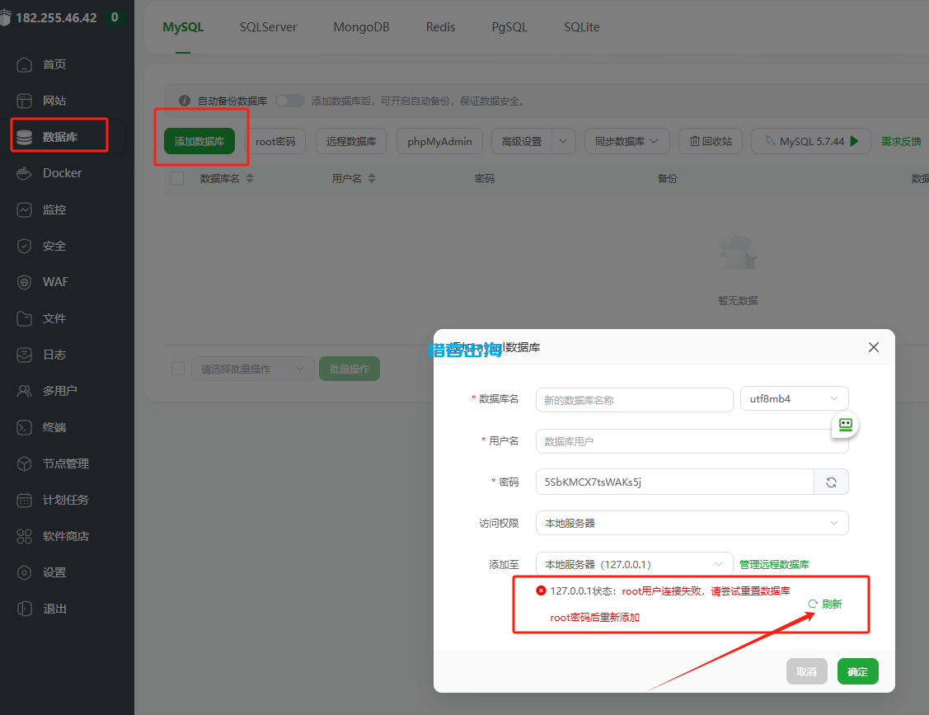
Task: Open the WAF shield icon
Action: [x=25, y=282]
